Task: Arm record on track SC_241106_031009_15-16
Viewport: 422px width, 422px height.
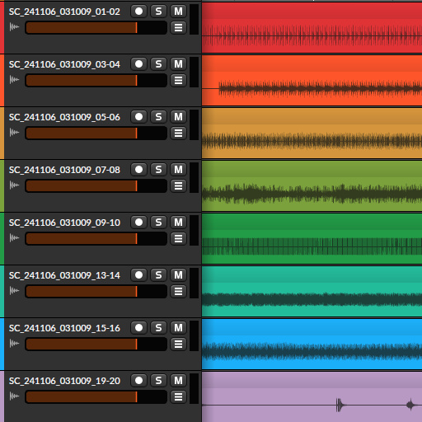Action: (138, 328)
